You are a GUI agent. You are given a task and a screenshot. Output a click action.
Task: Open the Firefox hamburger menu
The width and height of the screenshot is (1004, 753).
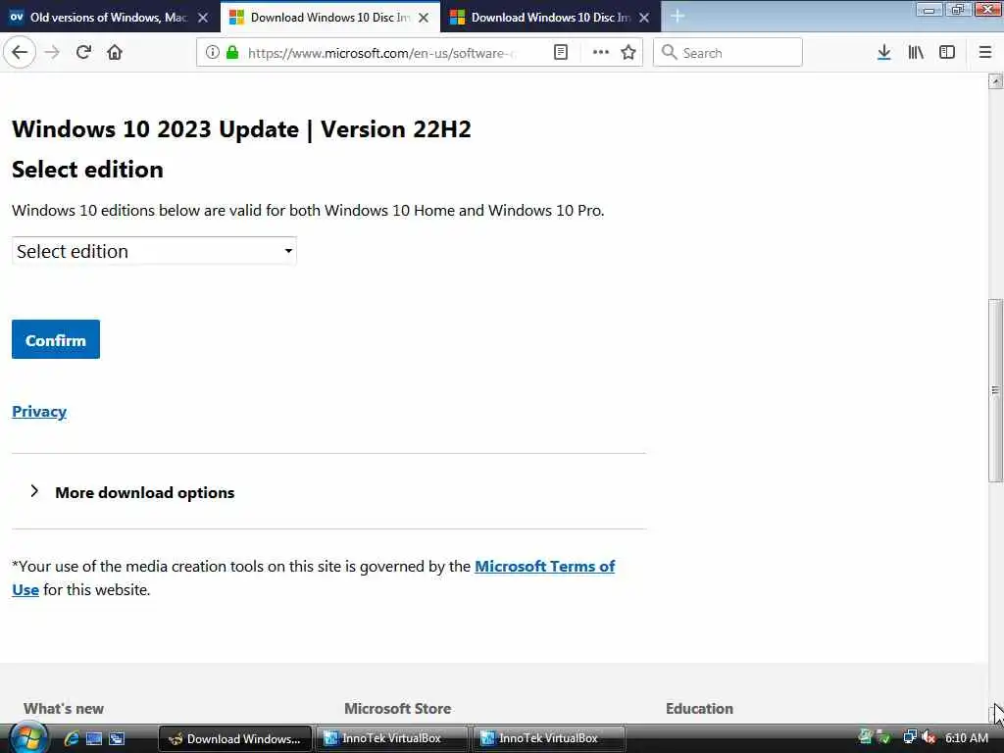(x=985, y=53)
